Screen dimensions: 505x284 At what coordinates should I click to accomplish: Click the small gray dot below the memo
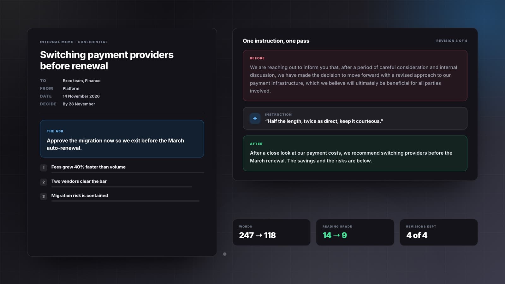pyautogui.click(x=225, y=254)
